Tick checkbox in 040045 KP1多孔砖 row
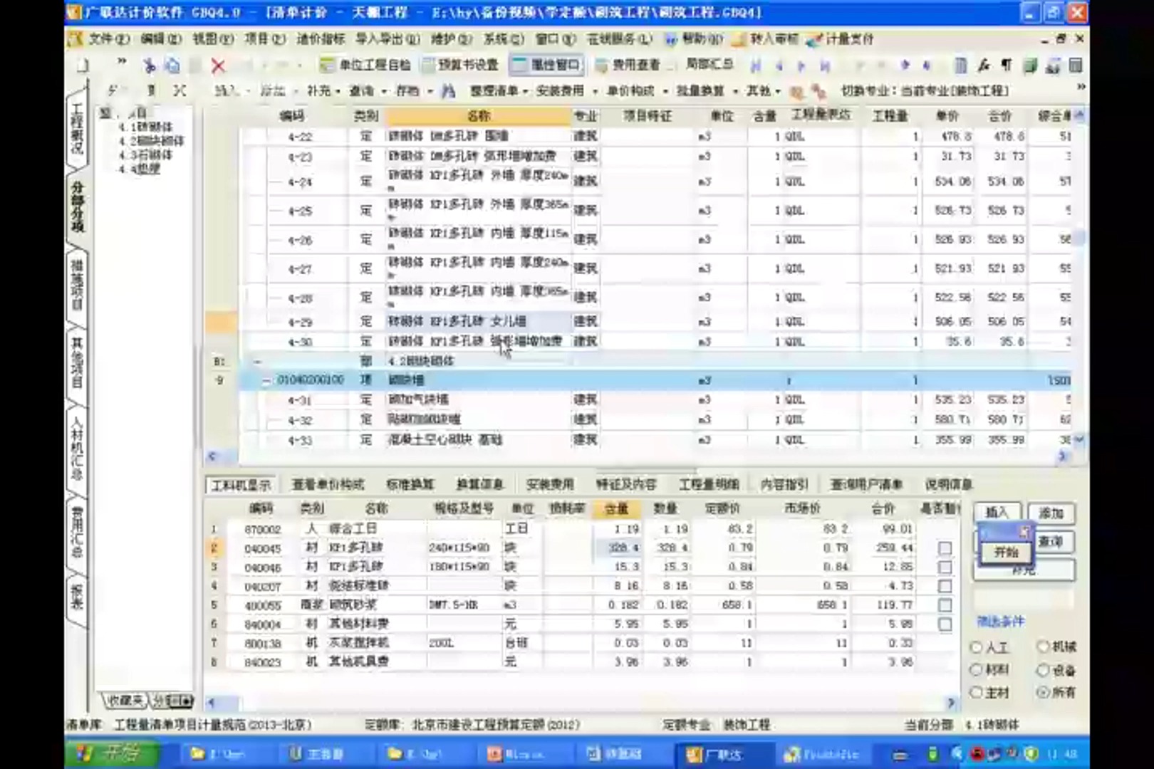 (945, 548)
